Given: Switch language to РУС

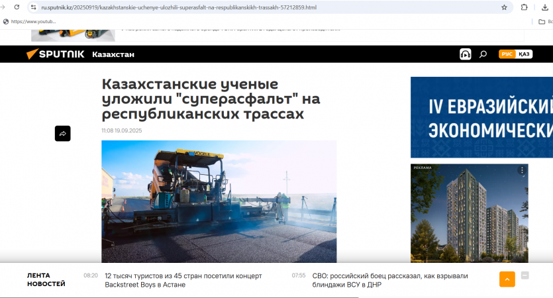Looking at the screenshot, I should click(507, 54).
